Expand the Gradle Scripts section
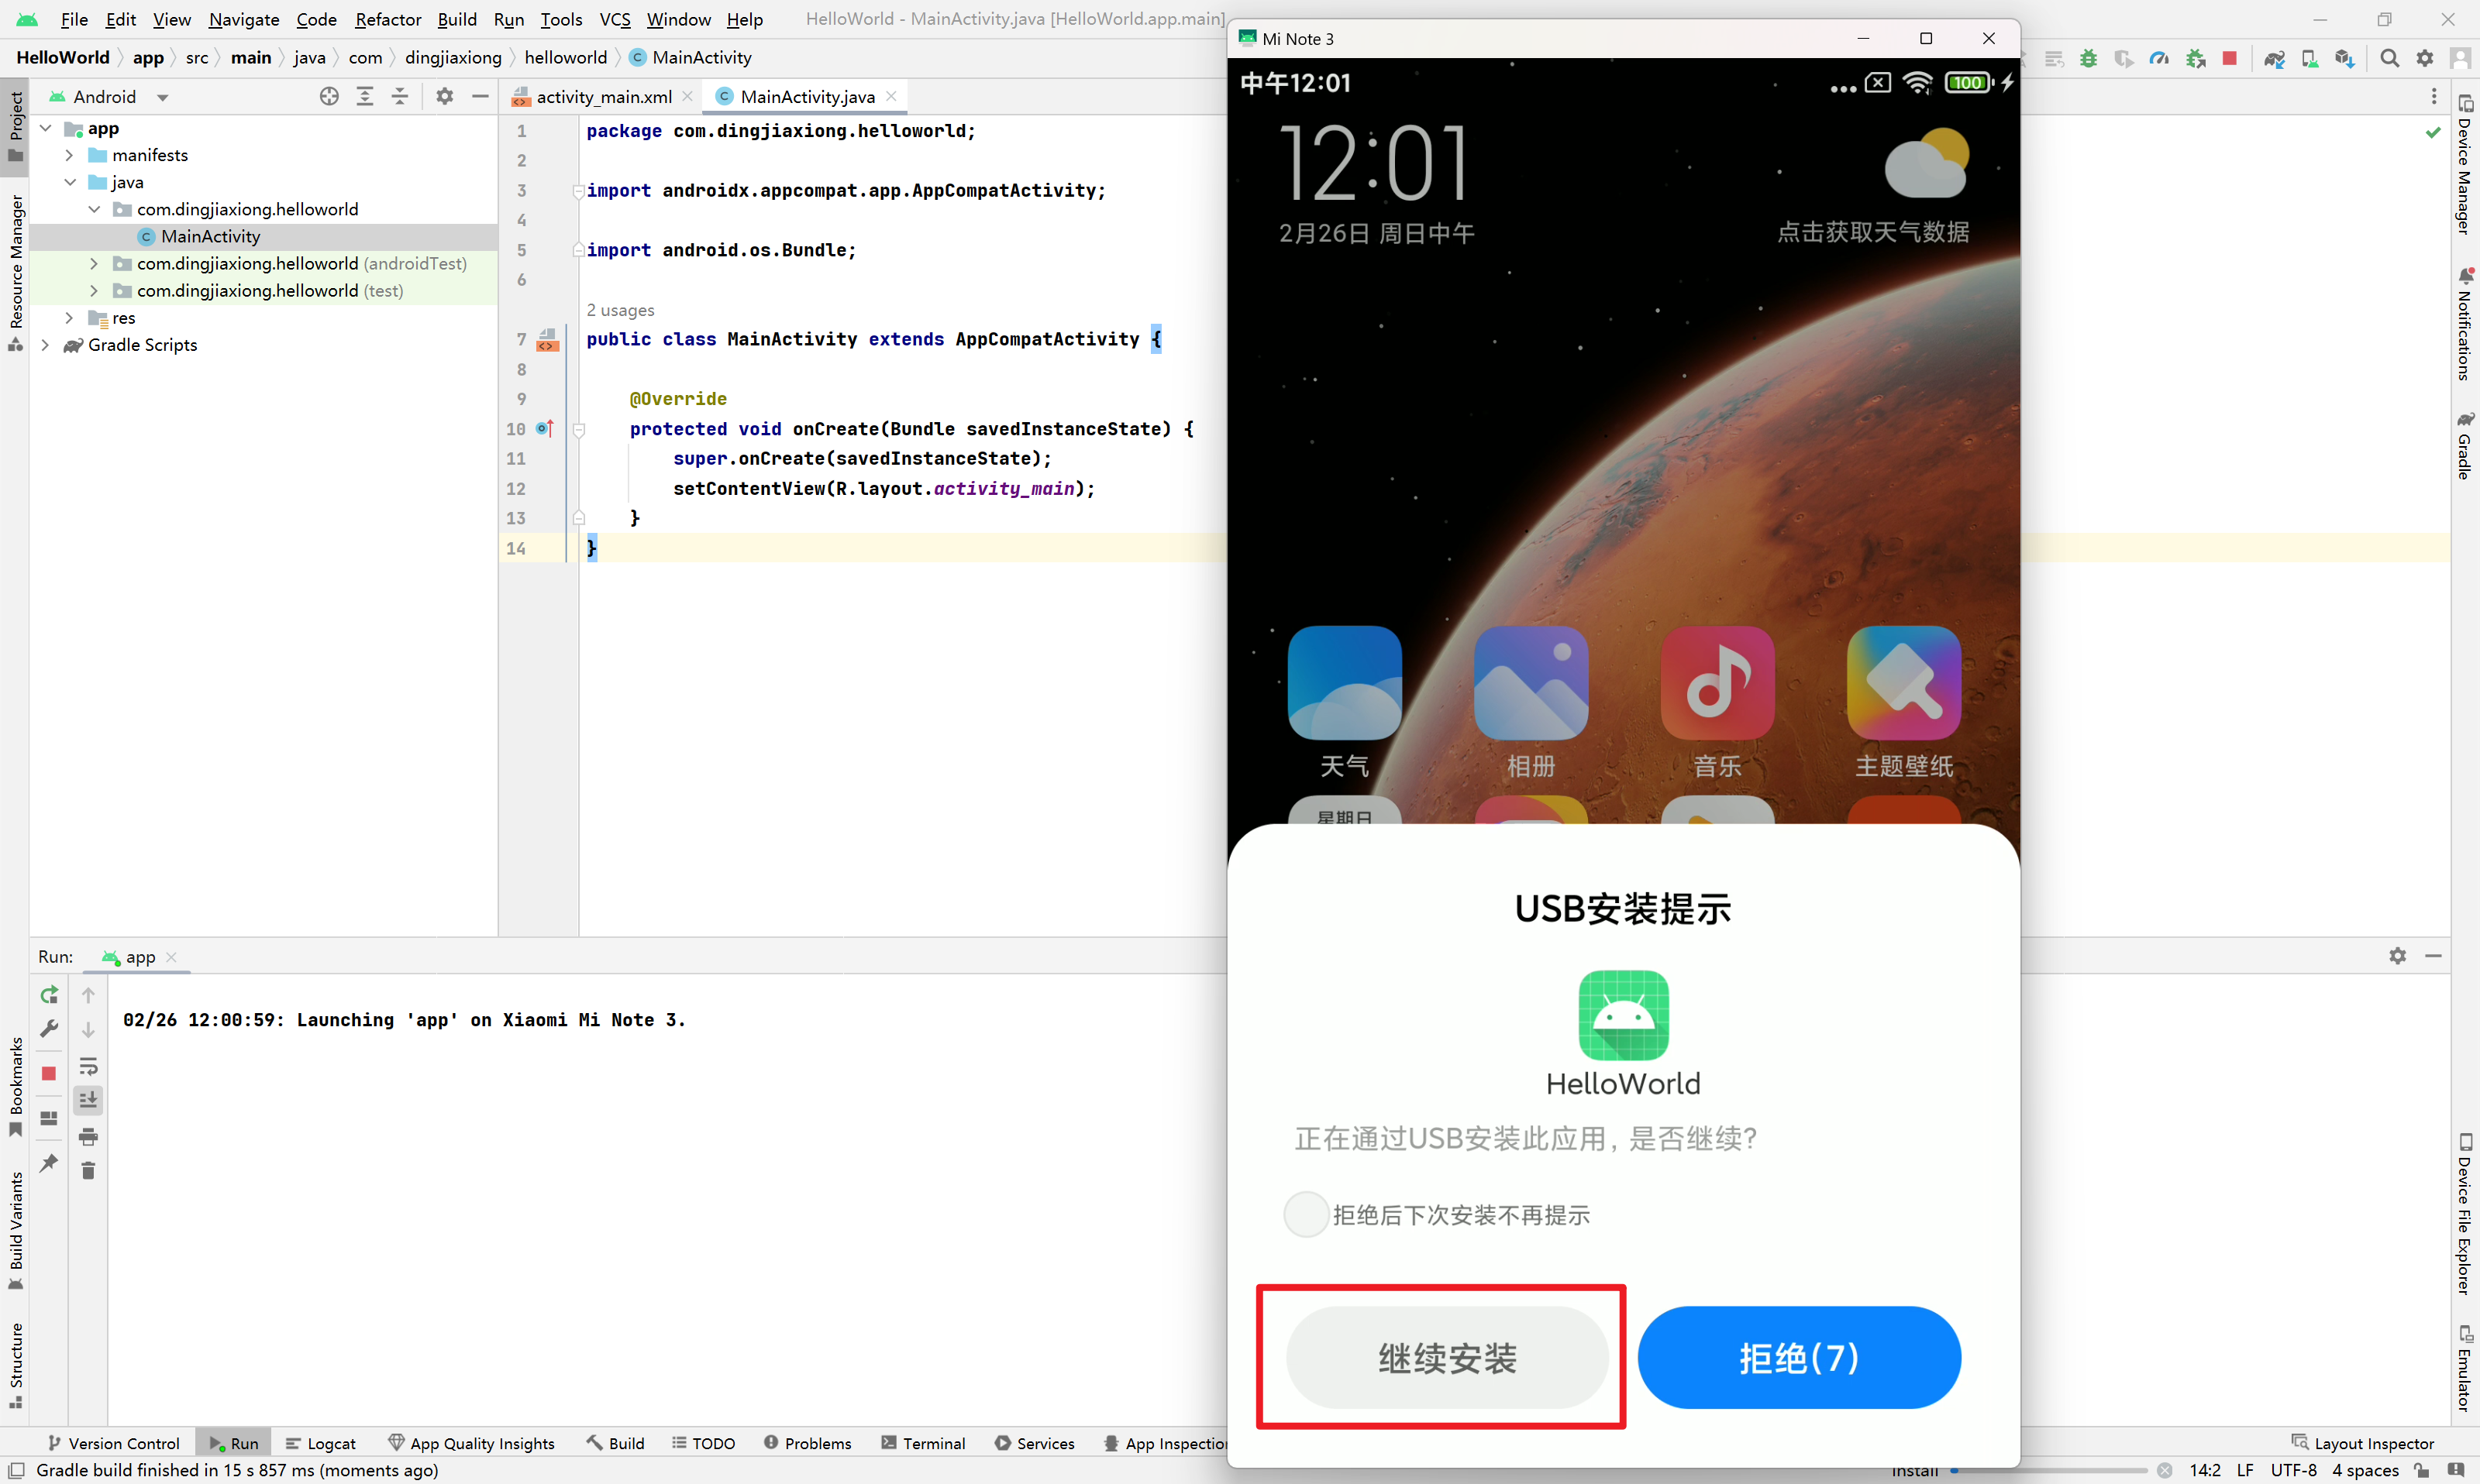Image resolution: width=2480 pixels, height=1484 pixels. tap(48, 345)
